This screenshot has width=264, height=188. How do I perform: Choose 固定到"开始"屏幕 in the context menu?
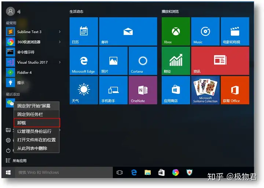click(37, 106)
